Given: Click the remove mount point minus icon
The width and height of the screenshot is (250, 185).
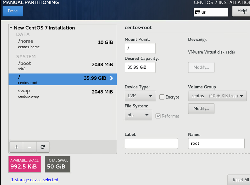Looking at the screenshot, I should click(30, 147).
